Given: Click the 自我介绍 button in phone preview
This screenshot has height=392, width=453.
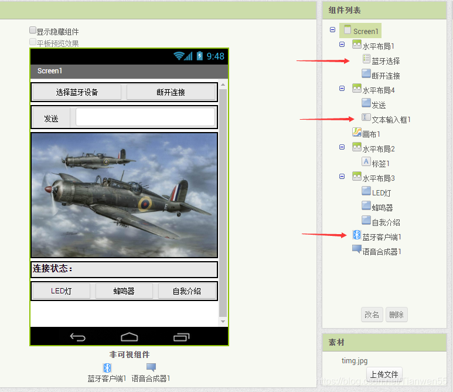Looking at the screenshot, I should tap(186, 291).
